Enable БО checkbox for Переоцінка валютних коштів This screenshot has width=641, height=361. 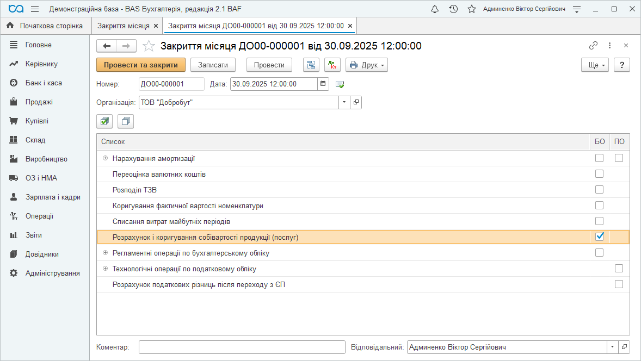pyautogui.click(x=600, y=174)
